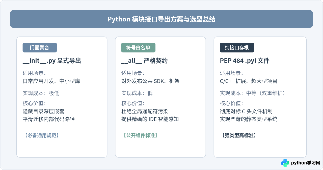Click the text 实现严苛的静态类型系统

click(249, 119)
